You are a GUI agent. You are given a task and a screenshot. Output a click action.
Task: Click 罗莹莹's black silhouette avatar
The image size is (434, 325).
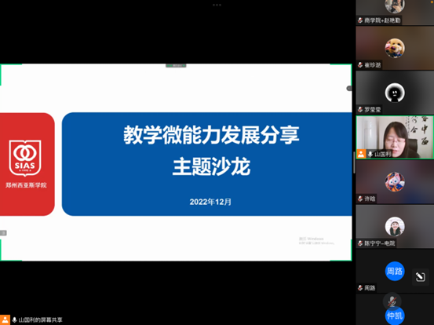click(395, 93)
